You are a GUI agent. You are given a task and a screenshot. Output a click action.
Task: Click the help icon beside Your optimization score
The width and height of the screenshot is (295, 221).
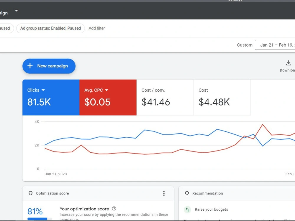[x=114, y=209]
